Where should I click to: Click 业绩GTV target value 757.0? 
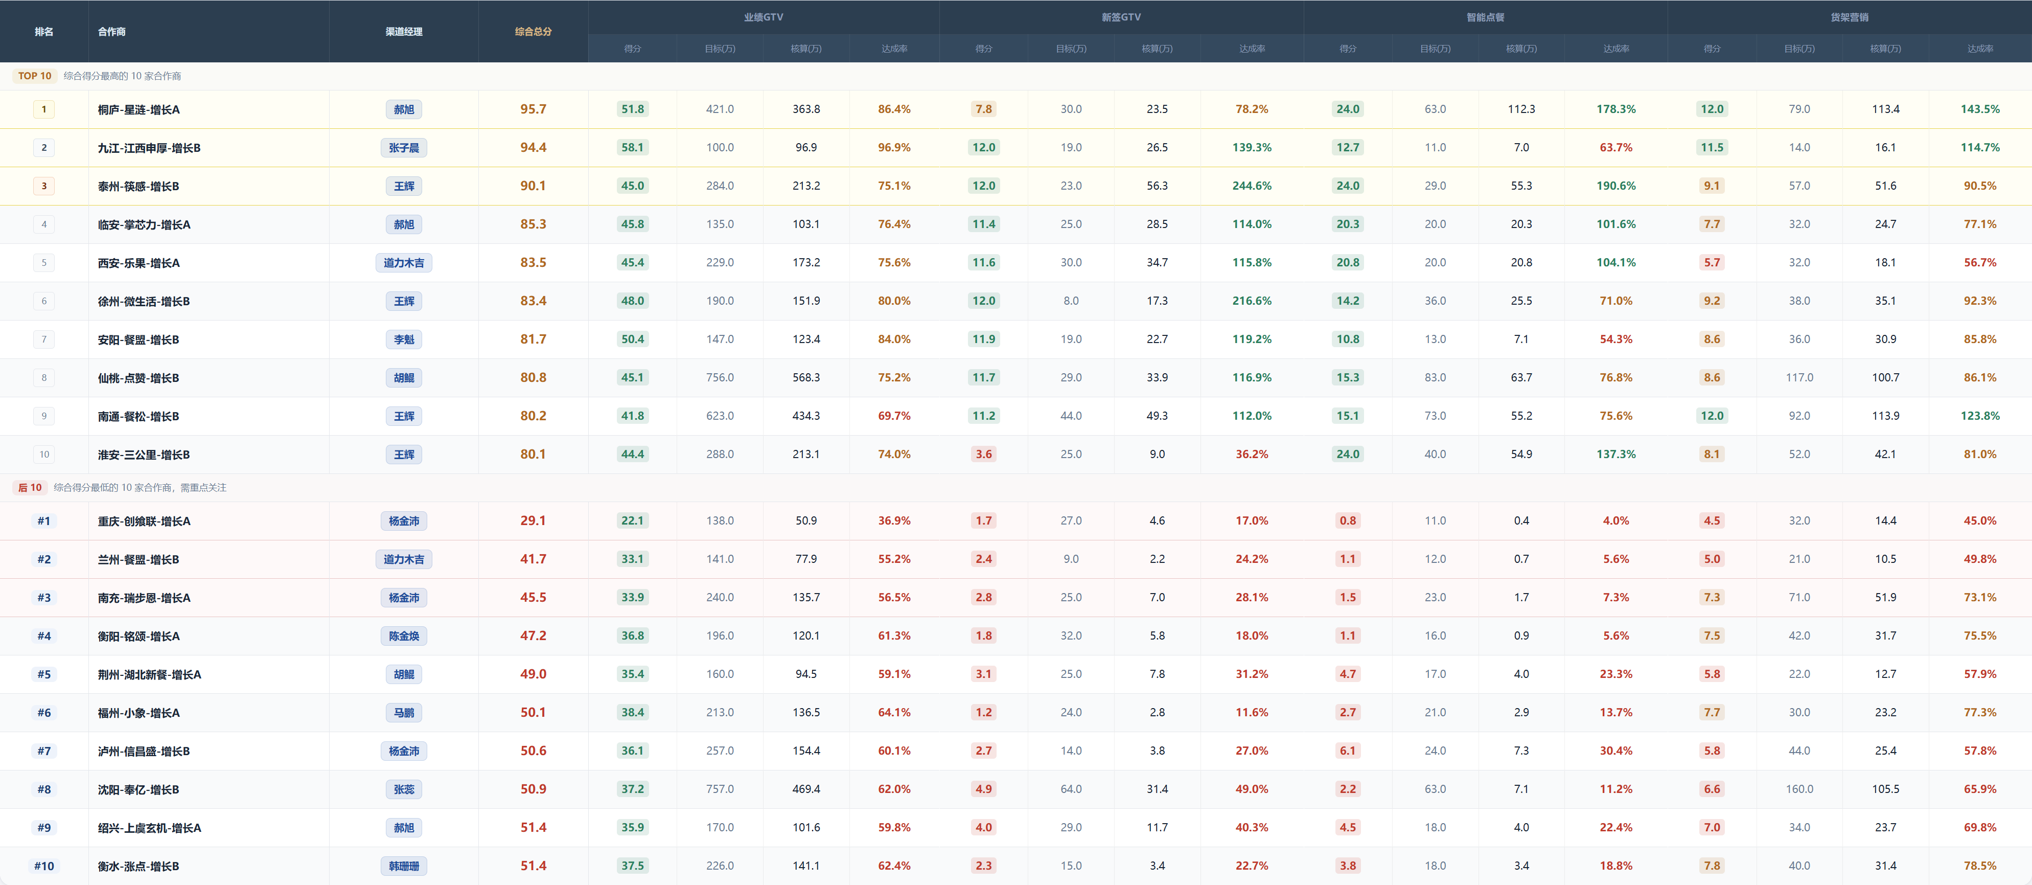pyautogui.click(x=720, y=789)
